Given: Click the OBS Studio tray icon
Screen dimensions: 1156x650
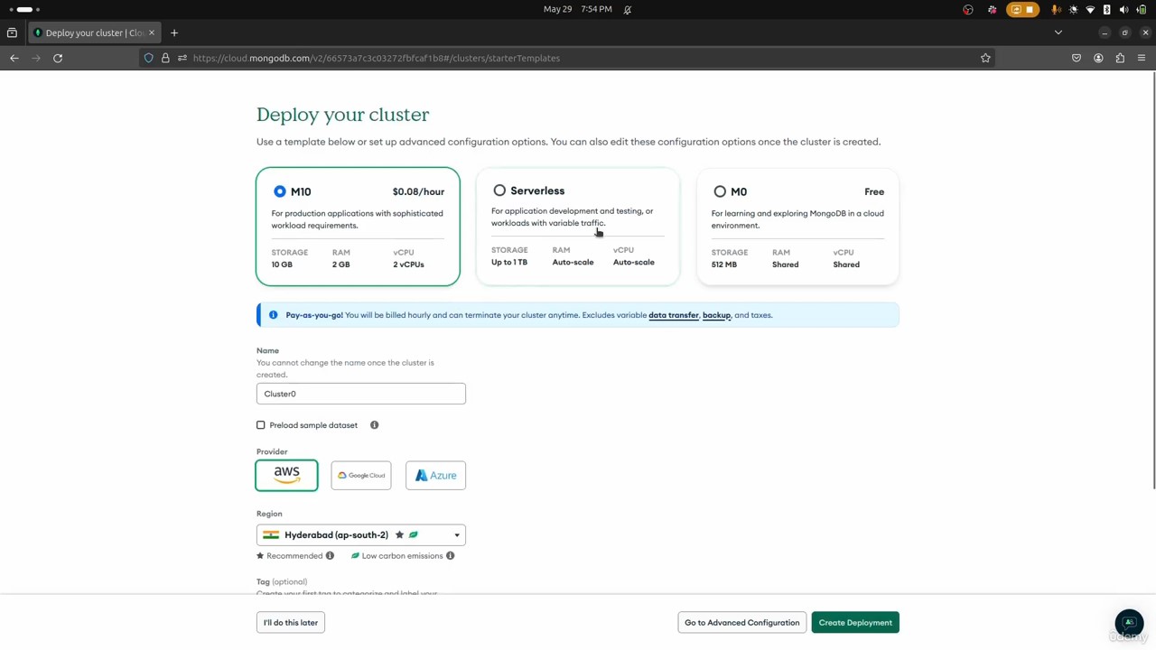Looking at the screenshot, I should pos(968,9).
